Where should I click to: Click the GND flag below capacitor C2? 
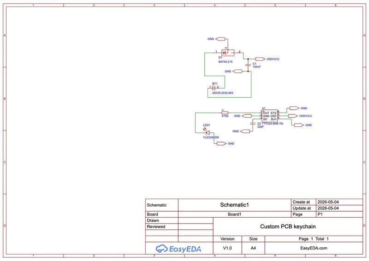[245, 131]
